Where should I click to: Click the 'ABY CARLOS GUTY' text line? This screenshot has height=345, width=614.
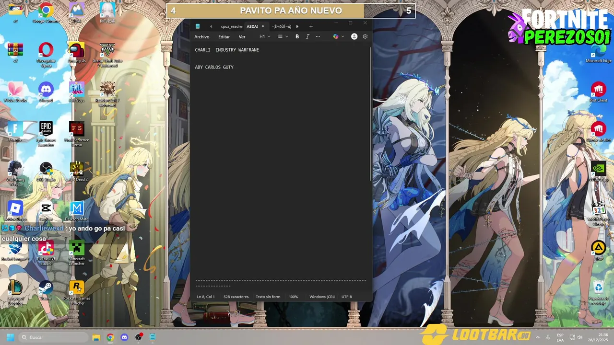coord(214,67)
